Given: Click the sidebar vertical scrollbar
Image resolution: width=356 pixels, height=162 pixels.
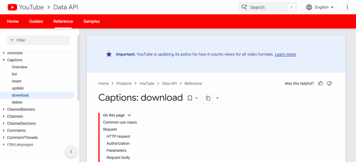Looking at the screenshot, I should (x=79, y=68).
